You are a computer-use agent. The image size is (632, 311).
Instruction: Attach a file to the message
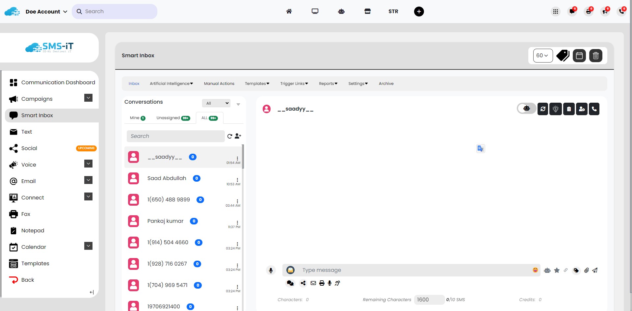click(x=586, y=270)
